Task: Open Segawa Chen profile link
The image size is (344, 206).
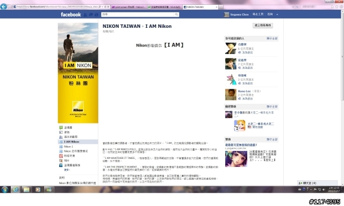Action: pos(239,14)
